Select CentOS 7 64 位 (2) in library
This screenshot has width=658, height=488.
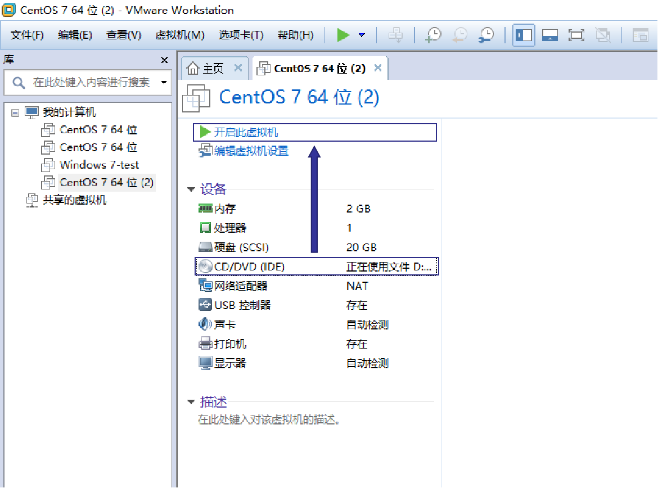(x=106, y=183)
